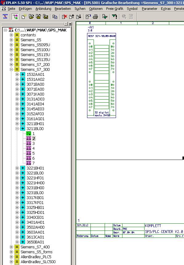This screenshot has height=265, width=184.
Task: Open the Einfügen menu
Action: (x=25, y=9)
